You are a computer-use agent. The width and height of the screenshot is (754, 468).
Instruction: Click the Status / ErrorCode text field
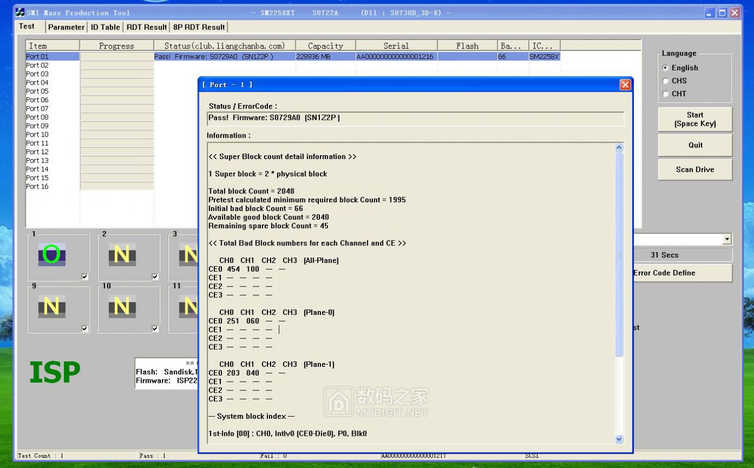pos(415,118)
